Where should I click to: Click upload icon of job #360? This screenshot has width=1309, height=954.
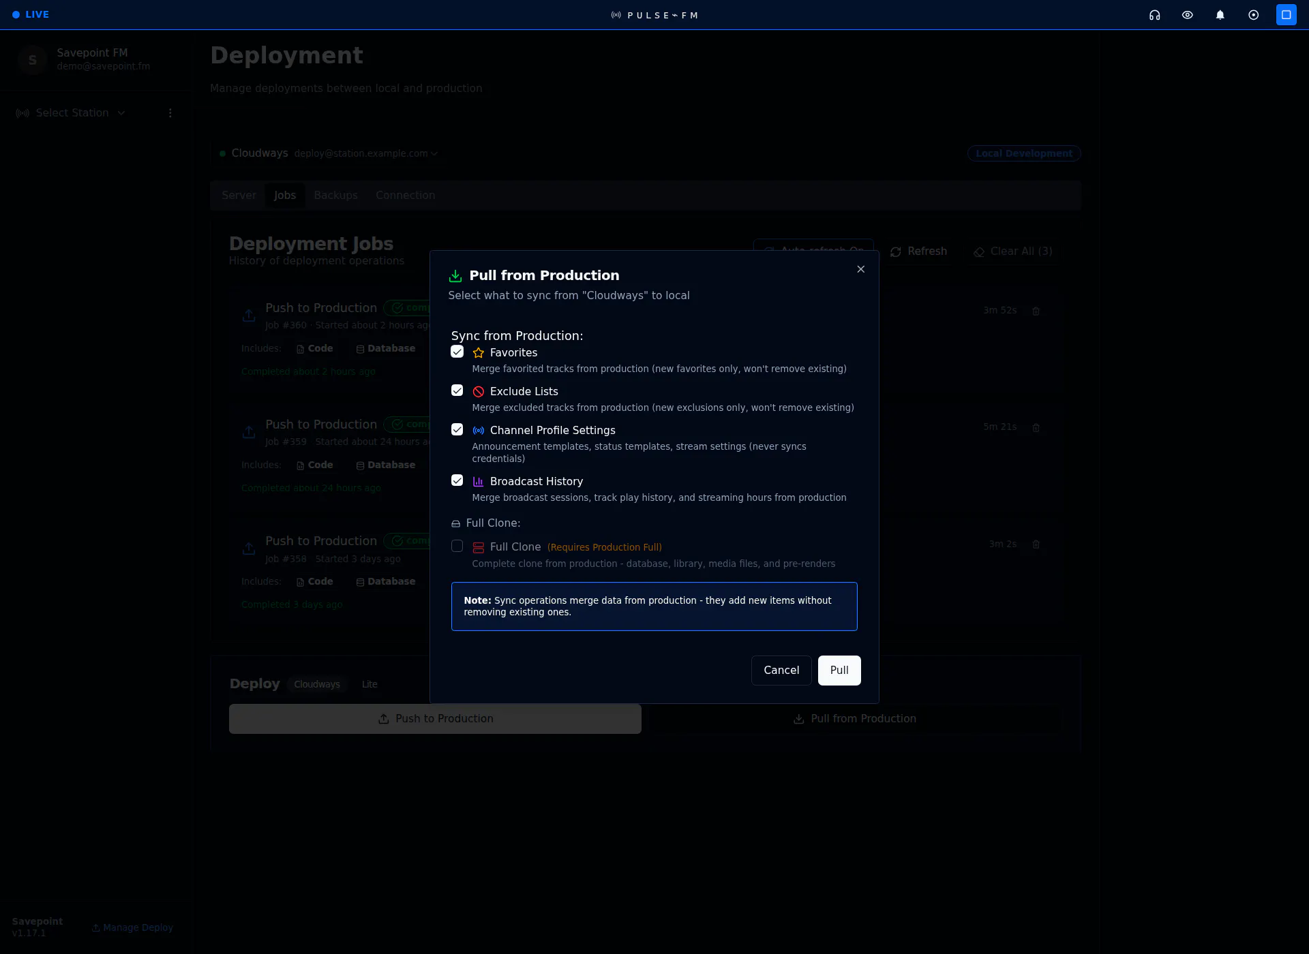coord(249,316)
